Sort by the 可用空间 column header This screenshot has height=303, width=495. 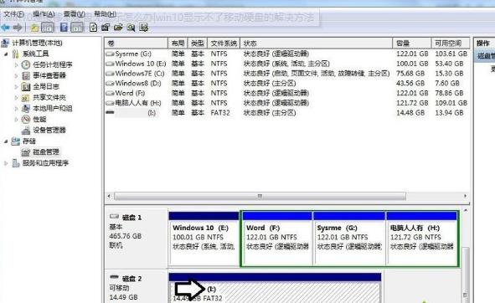[450, 44]
